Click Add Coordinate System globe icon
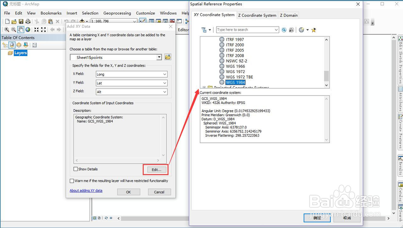Viewport: 403px width, 228px height. [301, 30]
